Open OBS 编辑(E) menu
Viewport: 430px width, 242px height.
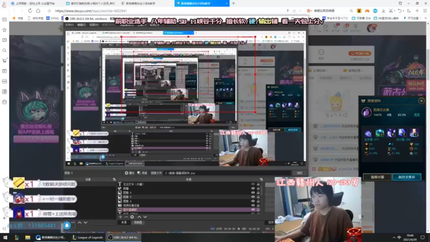82,25
